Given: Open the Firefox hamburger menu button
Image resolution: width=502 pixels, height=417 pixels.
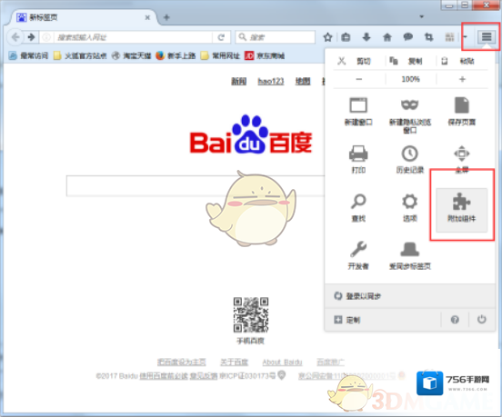Looking at the screenshot, I should coord(487,37).
